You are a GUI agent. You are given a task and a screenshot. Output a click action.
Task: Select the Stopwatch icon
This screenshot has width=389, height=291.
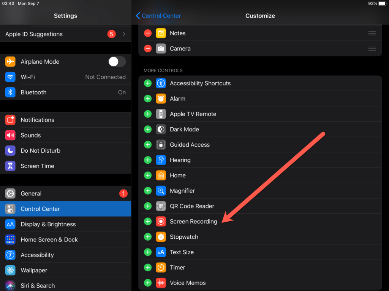coord(161,237)
